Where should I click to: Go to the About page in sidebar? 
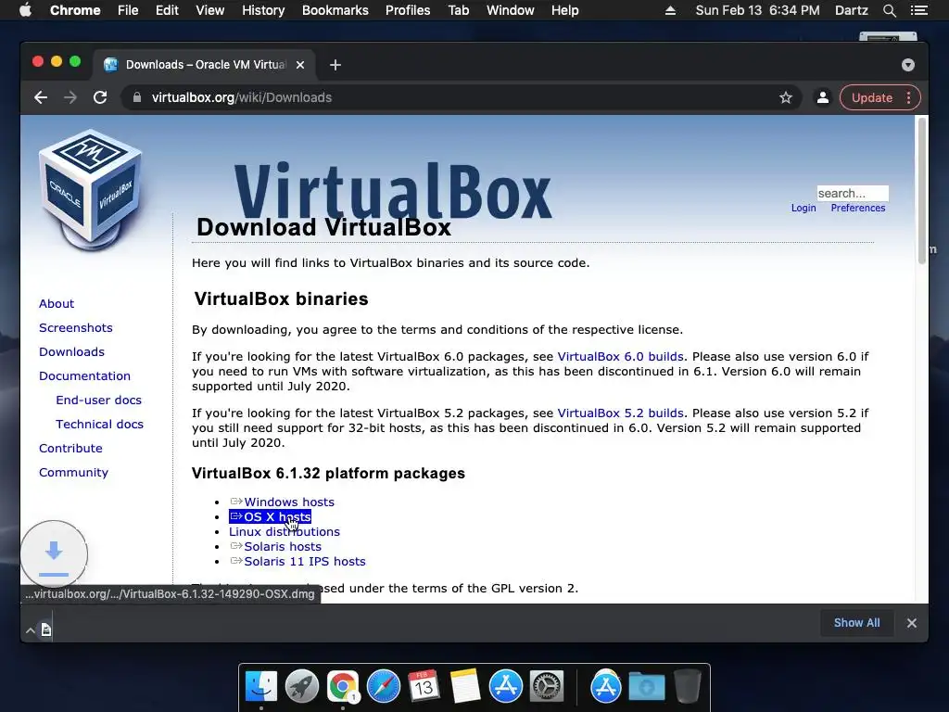tap(57, 303)
